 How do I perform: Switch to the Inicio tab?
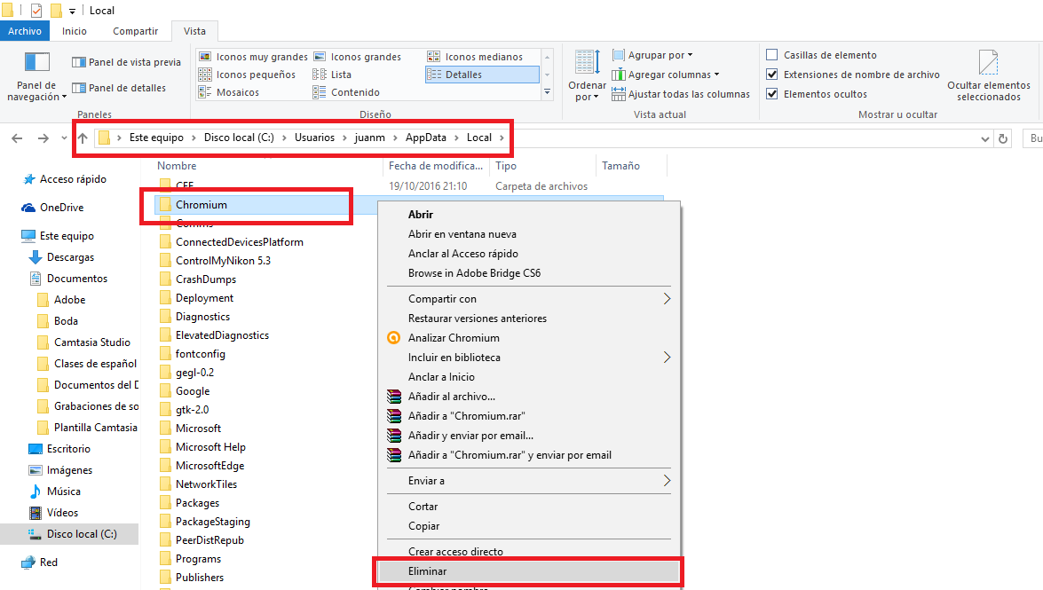pos(75,31)
